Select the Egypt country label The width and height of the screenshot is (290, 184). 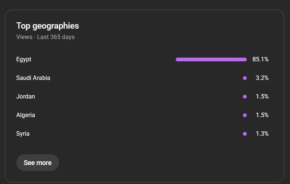[24, 59]
